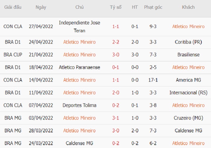
Task: Select the 17-1 corner statistic
Action: coord(153,80)
